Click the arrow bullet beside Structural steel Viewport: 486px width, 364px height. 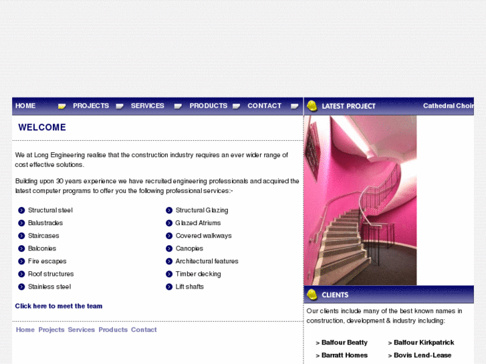click(x=21, y=210)
